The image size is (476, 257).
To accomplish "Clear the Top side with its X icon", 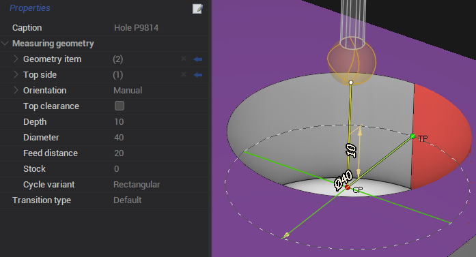I will coord(184,74).
